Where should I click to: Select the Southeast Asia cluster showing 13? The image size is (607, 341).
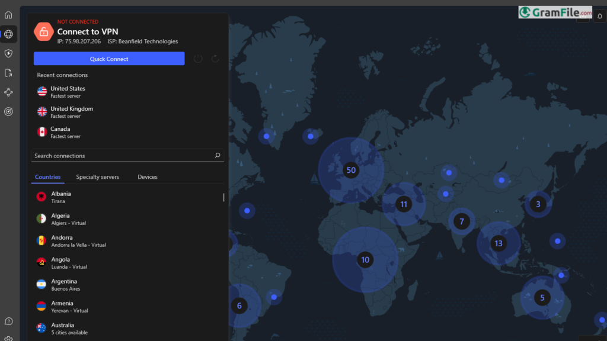pos(499,243)
